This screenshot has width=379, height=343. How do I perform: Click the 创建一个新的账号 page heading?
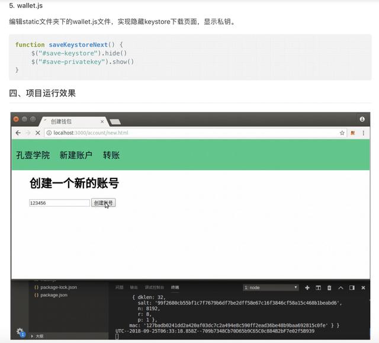74,183
